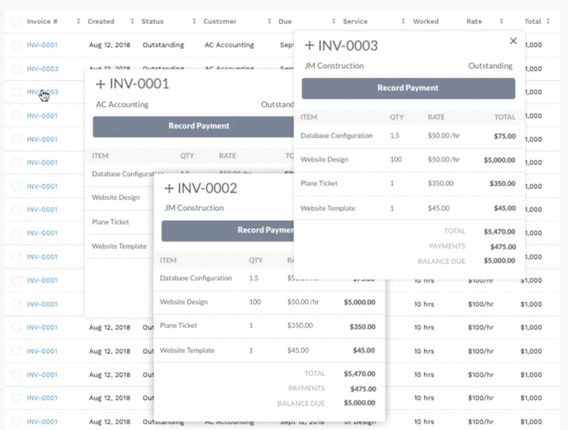568x430 pixels.
Task: Click the plus icon beside INV-0001 title
Action: (100, 84)
